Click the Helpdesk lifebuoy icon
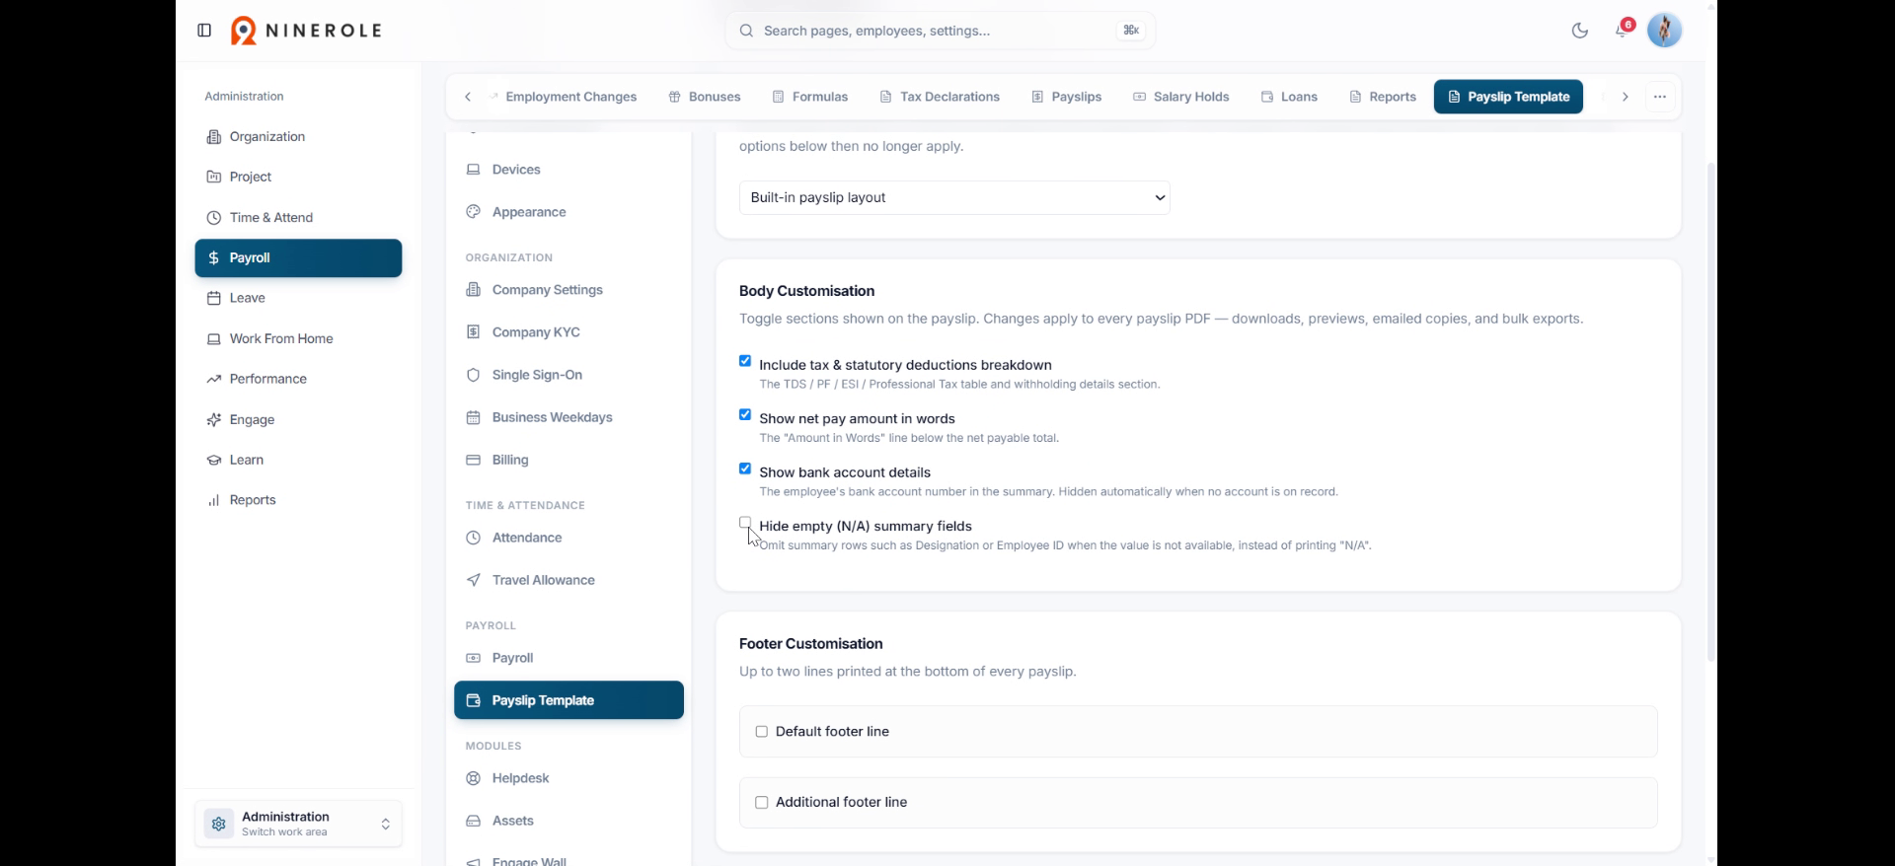This screenshot has height=866, width=1895. coord(473,778)
